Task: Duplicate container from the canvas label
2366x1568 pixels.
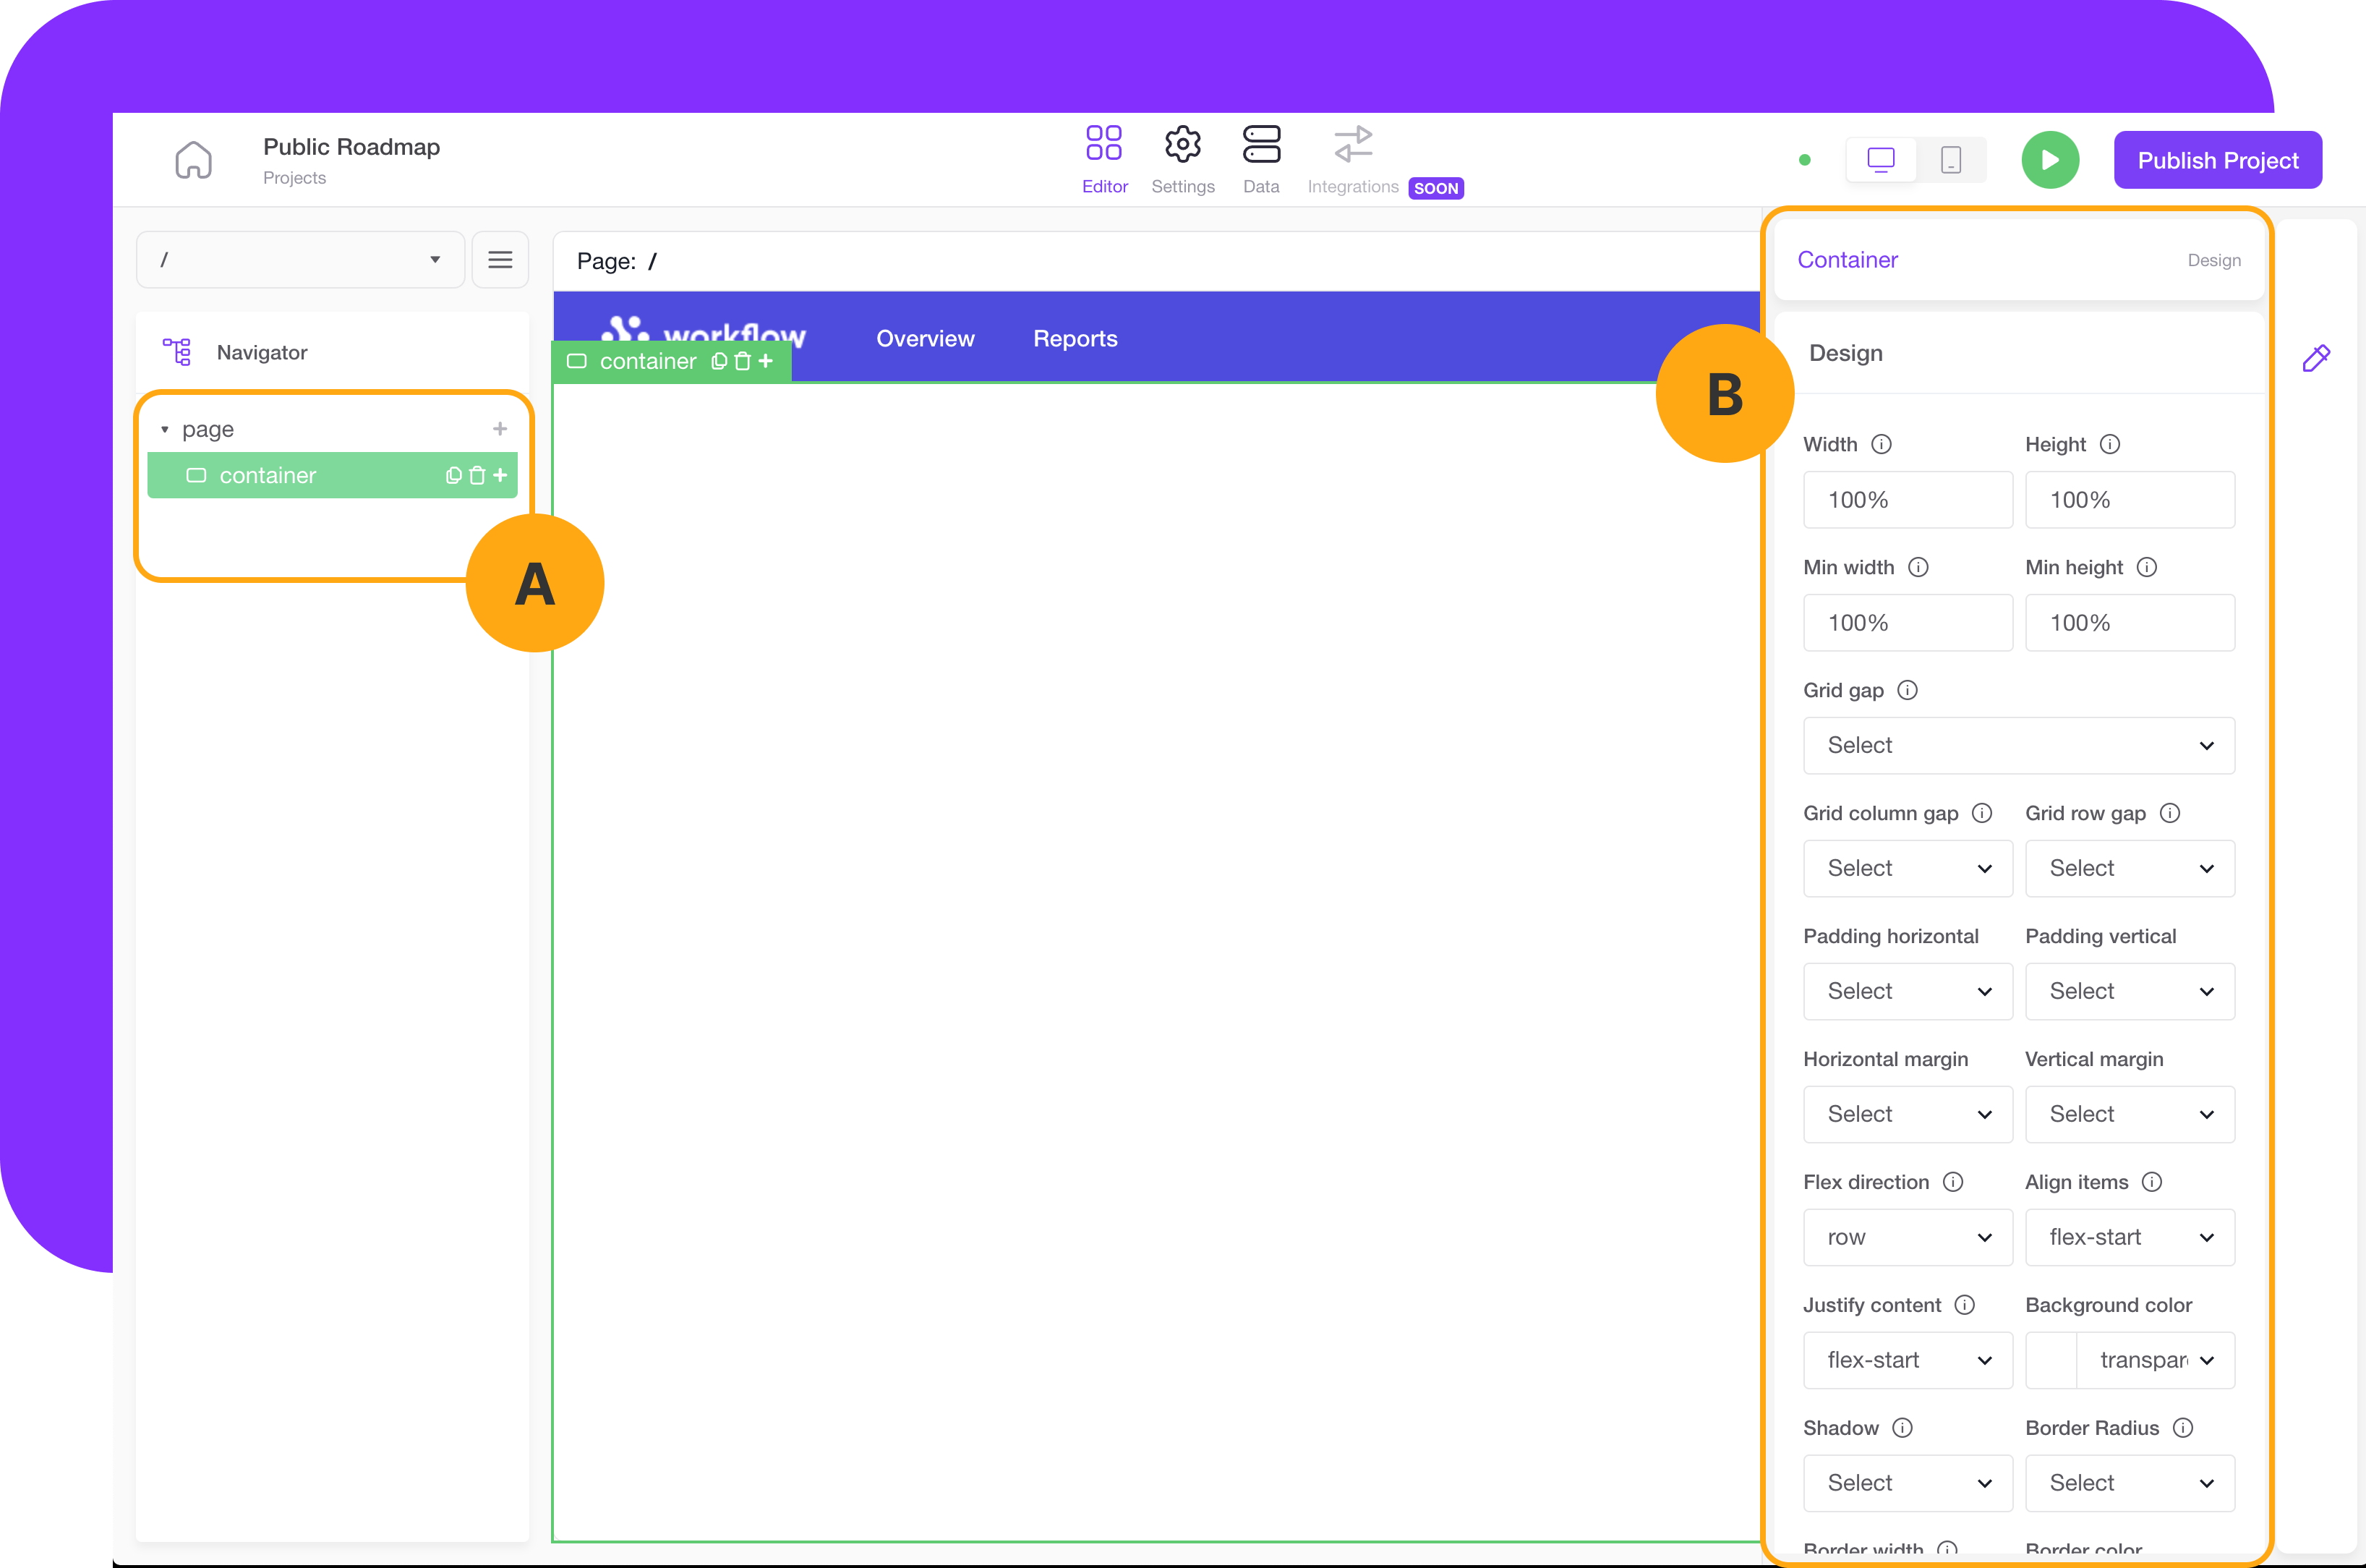Action: click(719, 361)
